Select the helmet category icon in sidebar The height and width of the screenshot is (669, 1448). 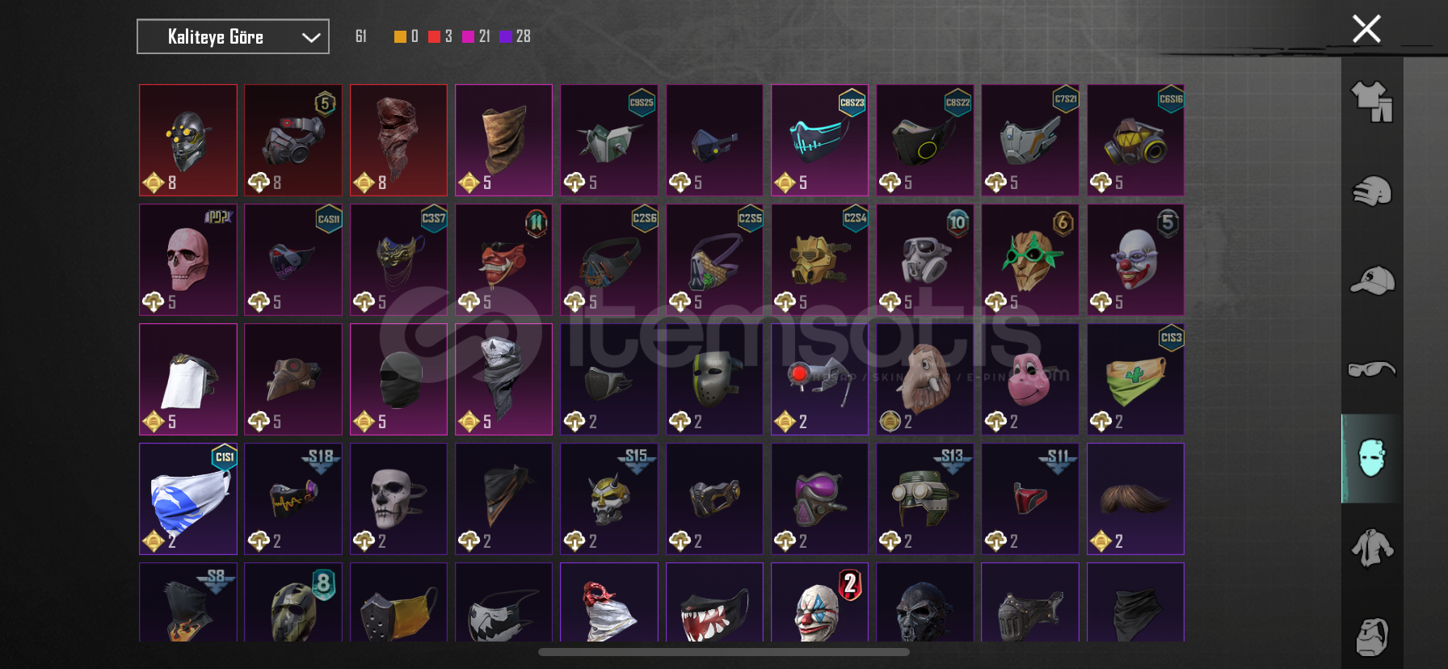(x=1372, y=191)
